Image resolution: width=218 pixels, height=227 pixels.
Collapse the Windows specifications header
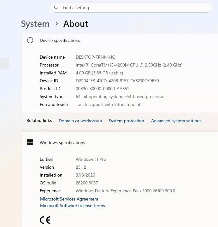120,143
